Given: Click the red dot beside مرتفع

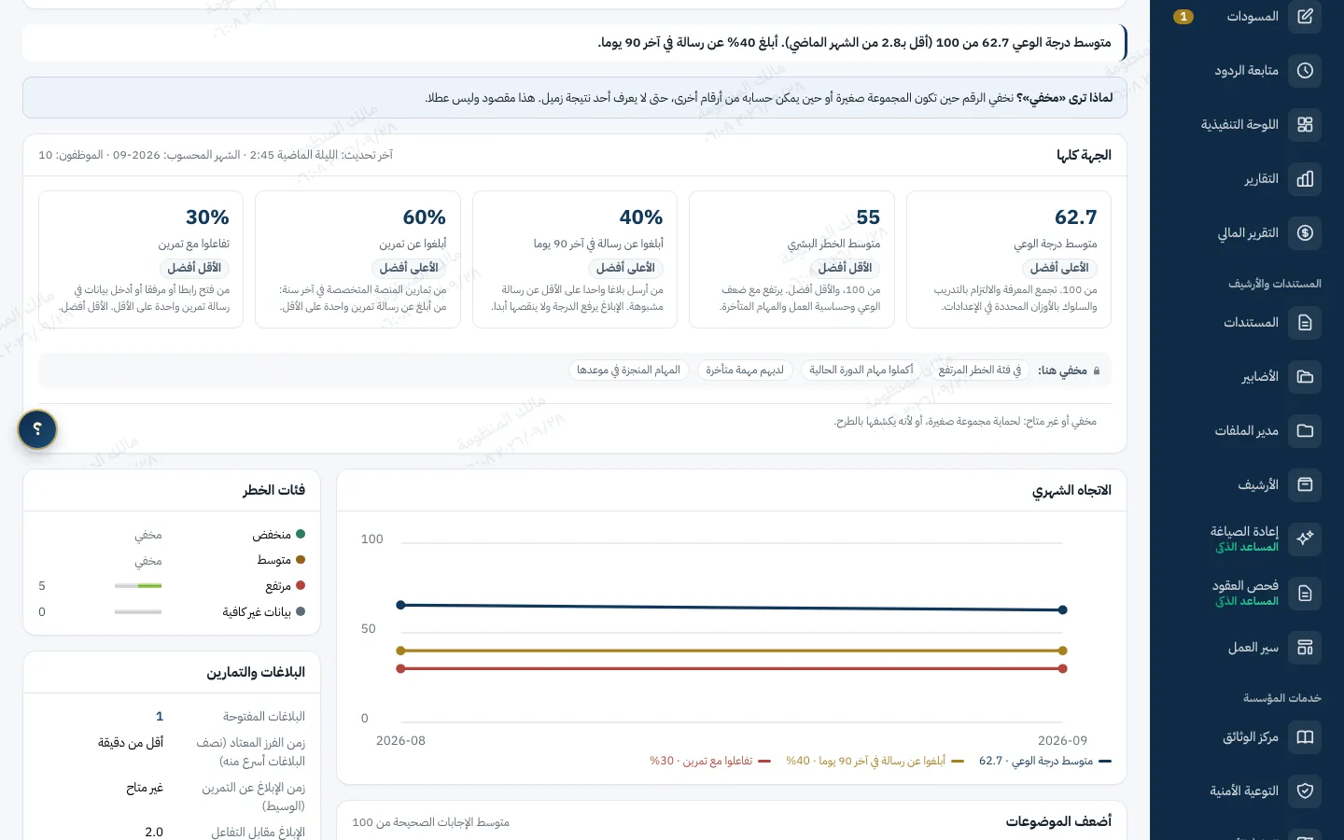Looking at the screenshot, I should (x=301, y=586).
